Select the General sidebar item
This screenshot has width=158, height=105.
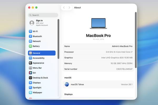pos(42,53)
